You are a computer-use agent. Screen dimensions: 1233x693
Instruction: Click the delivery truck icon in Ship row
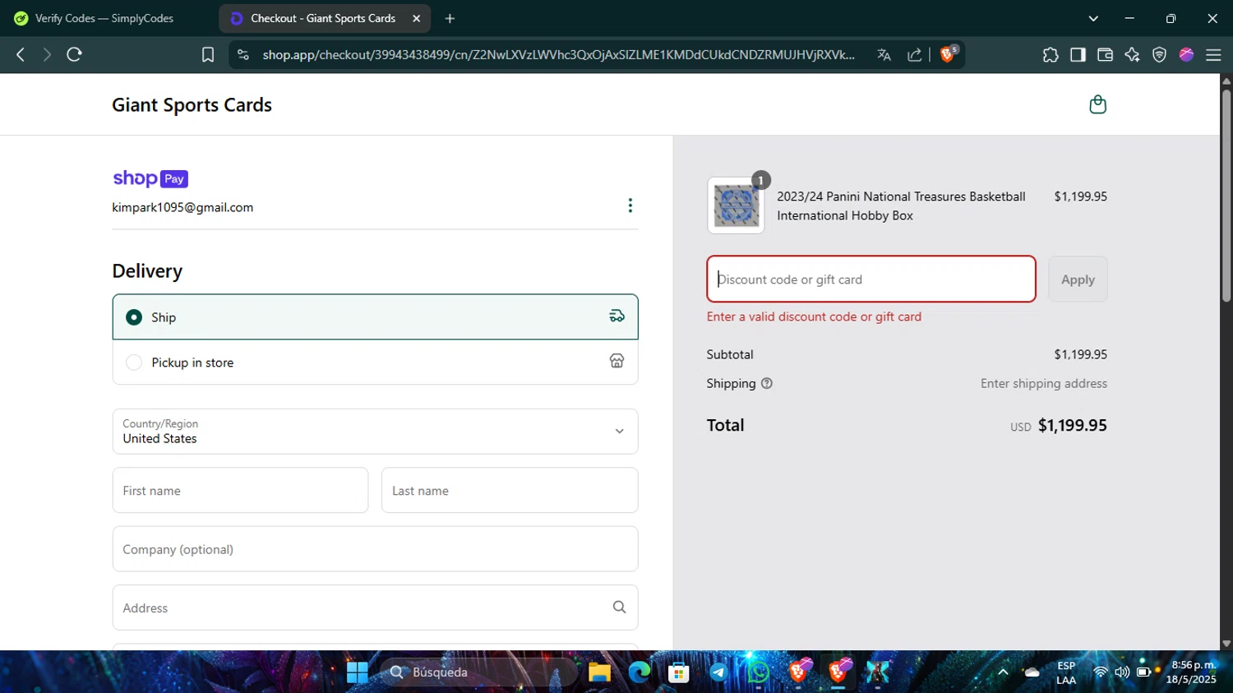(x=616, y=316)
